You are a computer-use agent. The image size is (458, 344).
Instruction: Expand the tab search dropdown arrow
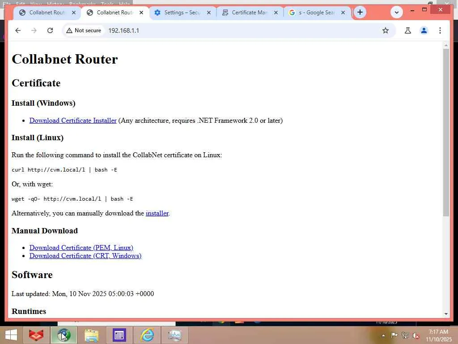click(x=397, y=12)
